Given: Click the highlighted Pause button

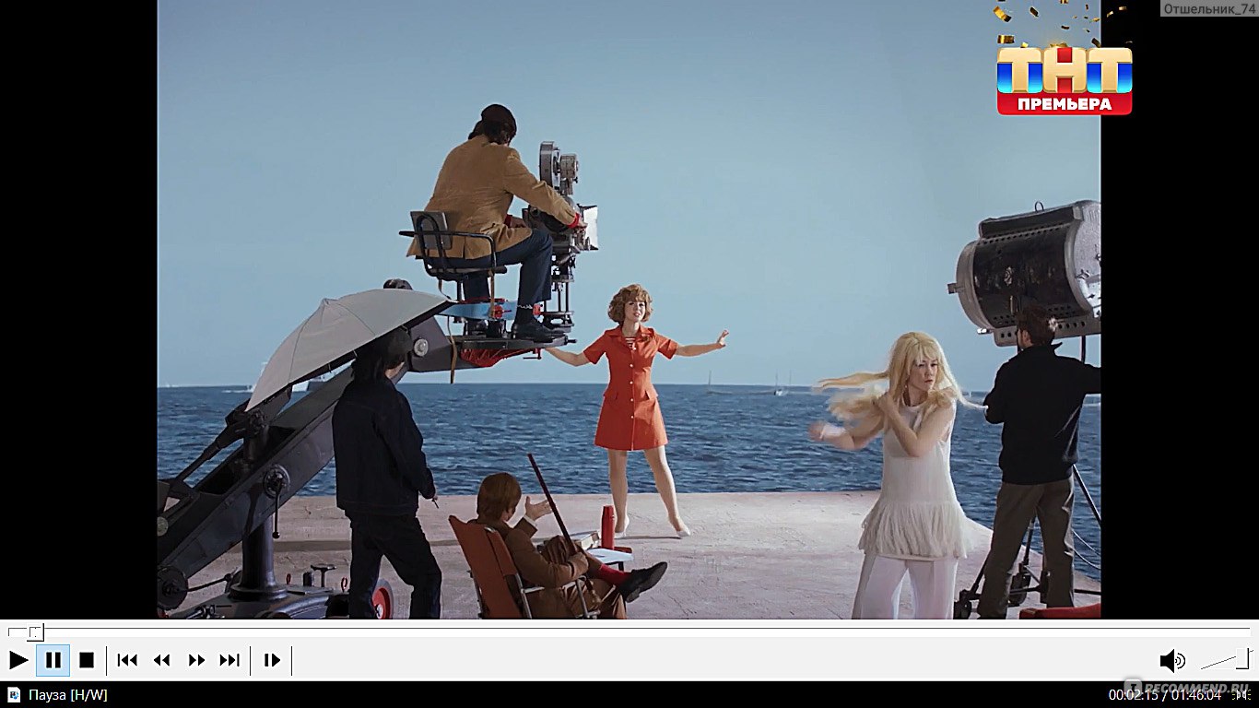Looking at the screenshot, I should tap(53, 660).
